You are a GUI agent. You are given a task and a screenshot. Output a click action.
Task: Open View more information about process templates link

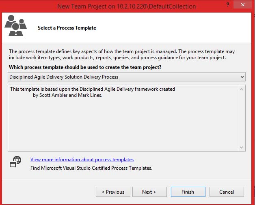[82, 160]
